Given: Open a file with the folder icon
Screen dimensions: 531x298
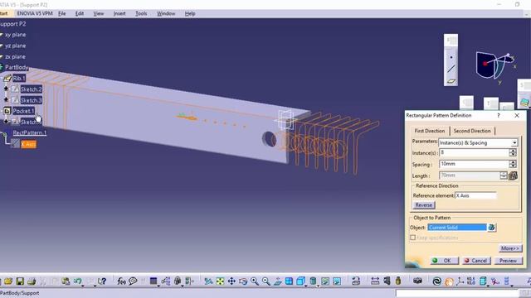Looking at the screenshot, I should pyautogui.click(x=8, y=281).
